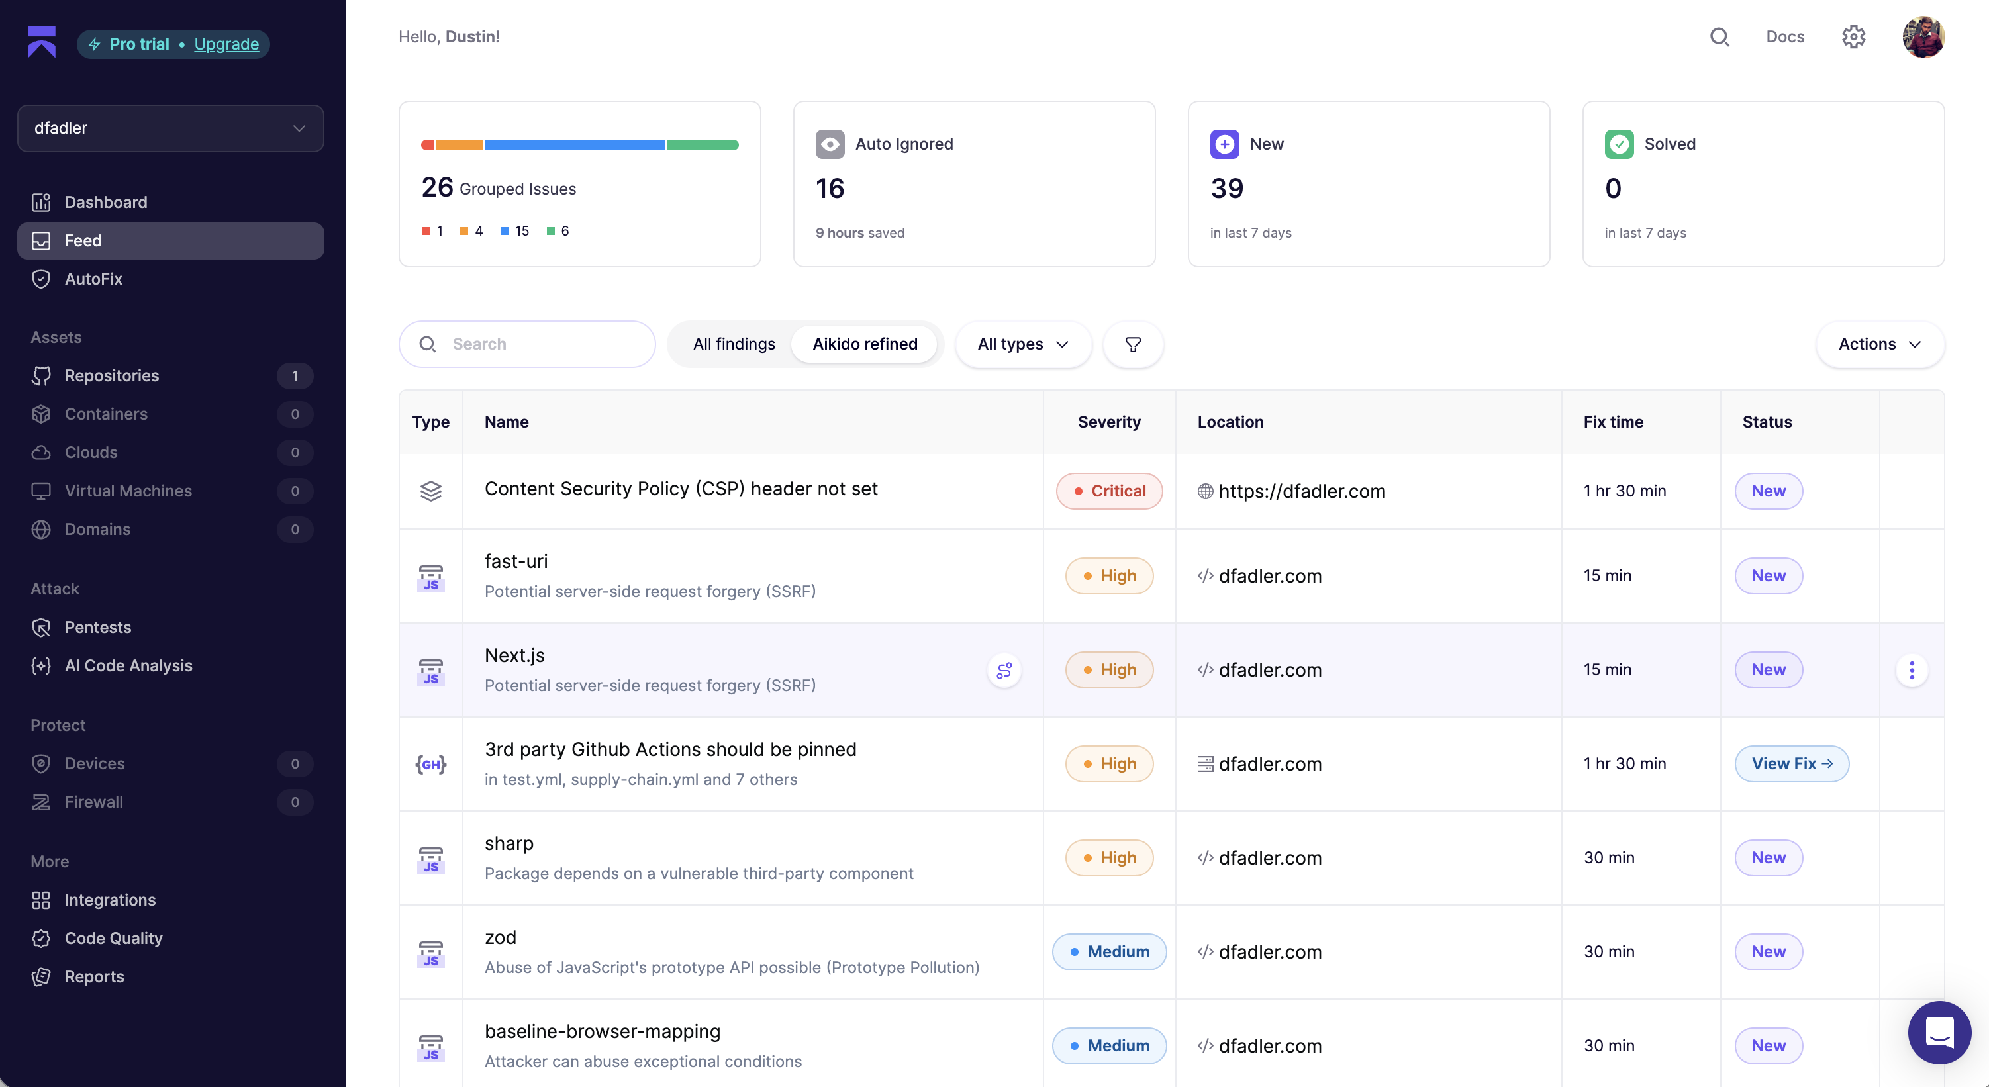Click the filter funnel icon
This screenshot has width=1989, height=1087.
click(1133, 344)
